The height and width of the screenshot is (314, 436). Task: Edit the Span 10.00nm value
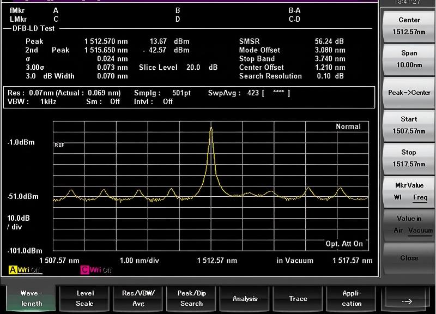point(409,59)
